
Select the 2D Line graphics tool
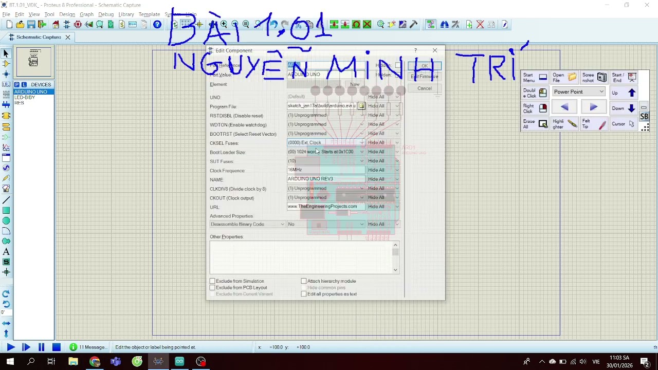(x=6, y=200)
